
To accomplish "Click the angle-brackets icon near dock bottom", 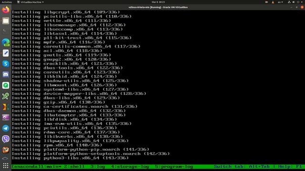I will click(x=5, y=158).
